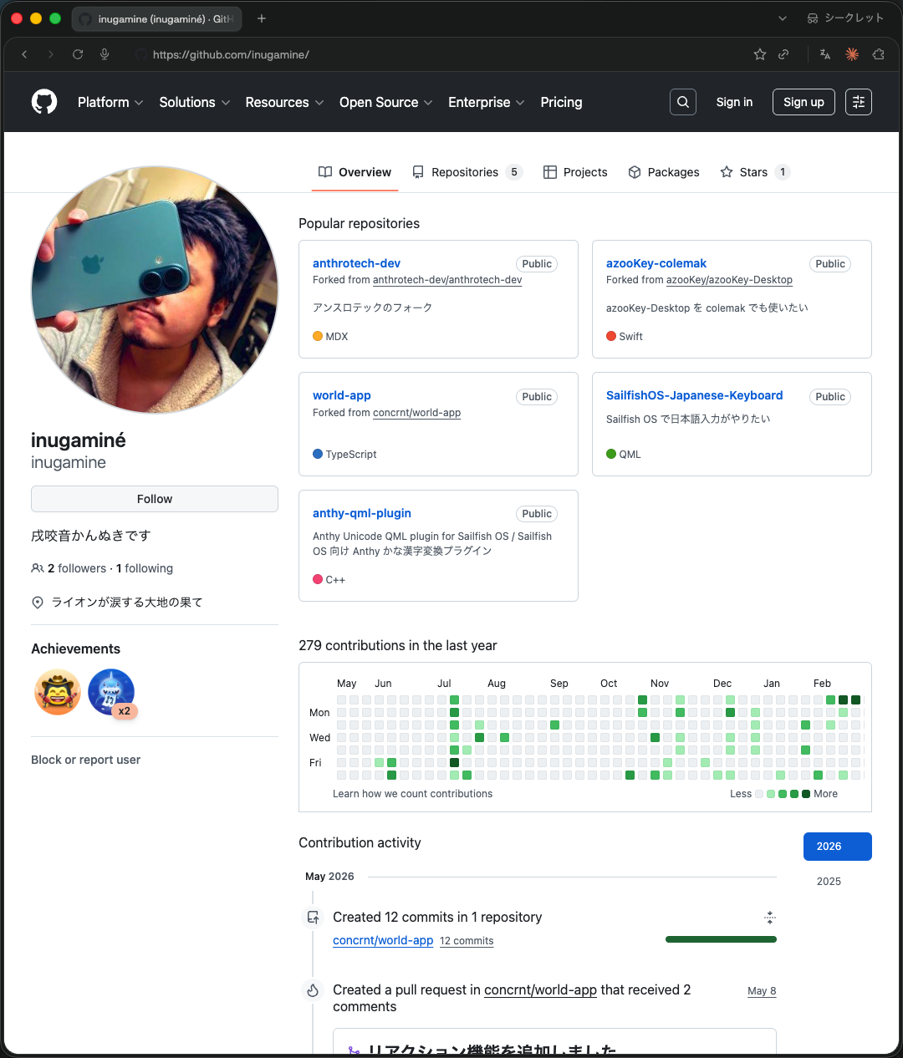
Task: Expand the Enterprise menu
Action: tap(487, 102)
